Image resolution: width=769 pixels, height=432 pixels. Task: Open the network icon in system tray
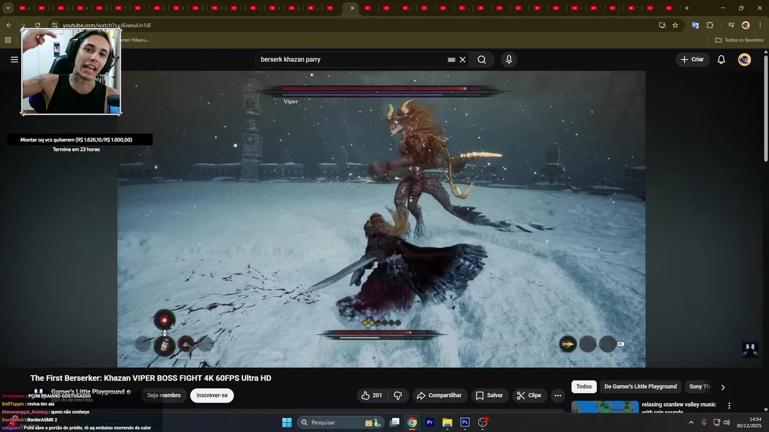click(x=717, y=422)
